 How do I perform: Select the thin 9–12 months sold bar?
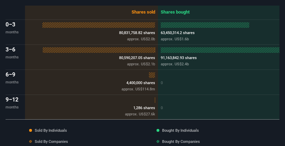tap(155, 100)
